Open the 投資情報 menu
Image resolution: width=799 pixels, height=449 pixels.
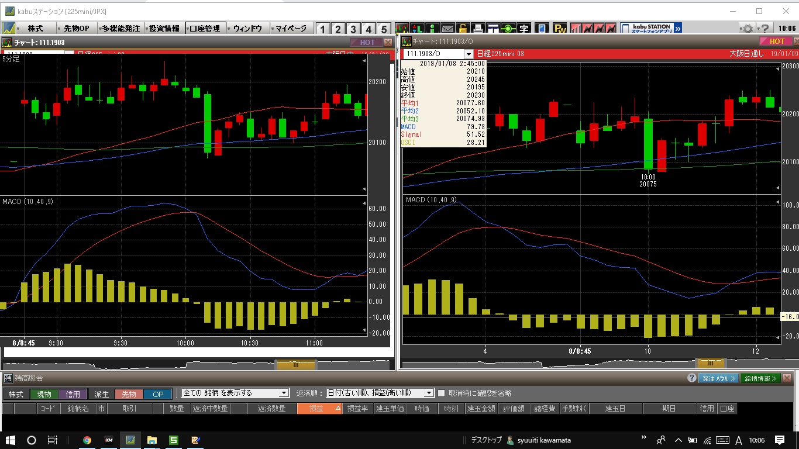(164, 28)
